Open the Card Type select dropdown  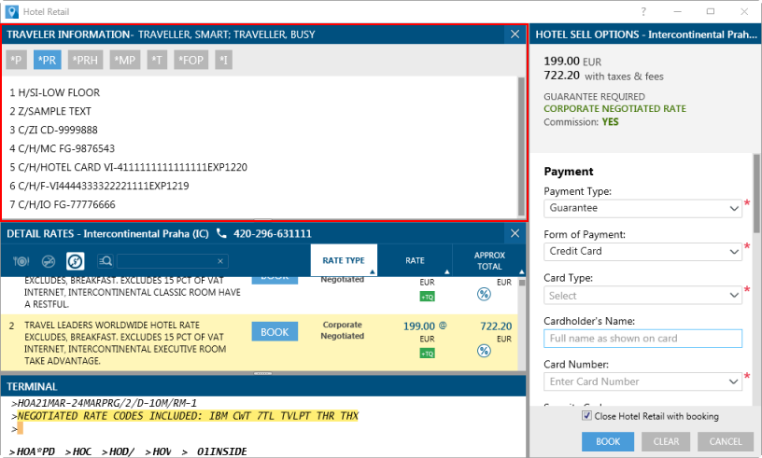[642, 295]
